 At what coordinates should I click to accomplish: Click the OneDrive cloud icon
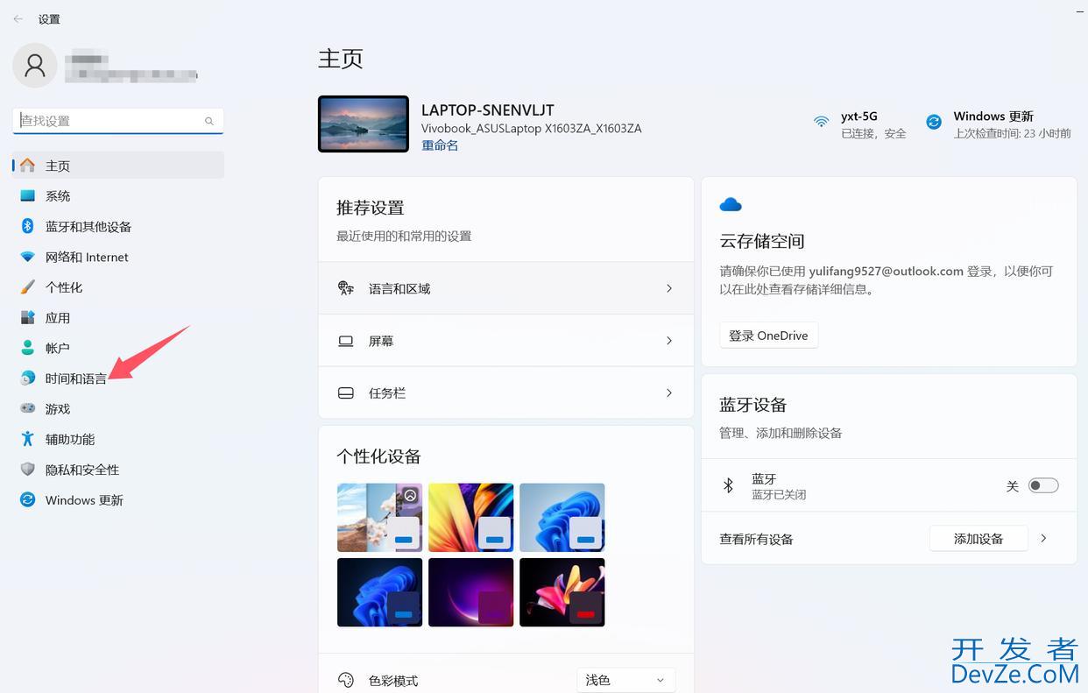pos(730,205)
